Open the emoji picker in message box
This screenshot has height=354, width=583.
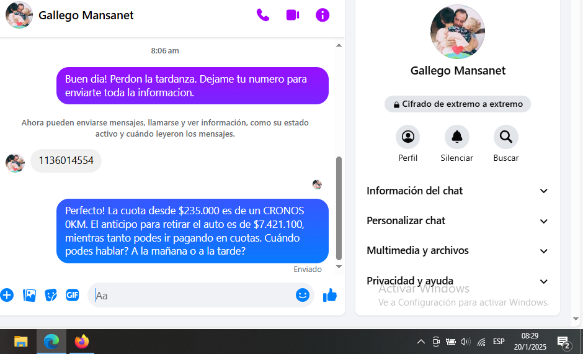pos(303,295)
